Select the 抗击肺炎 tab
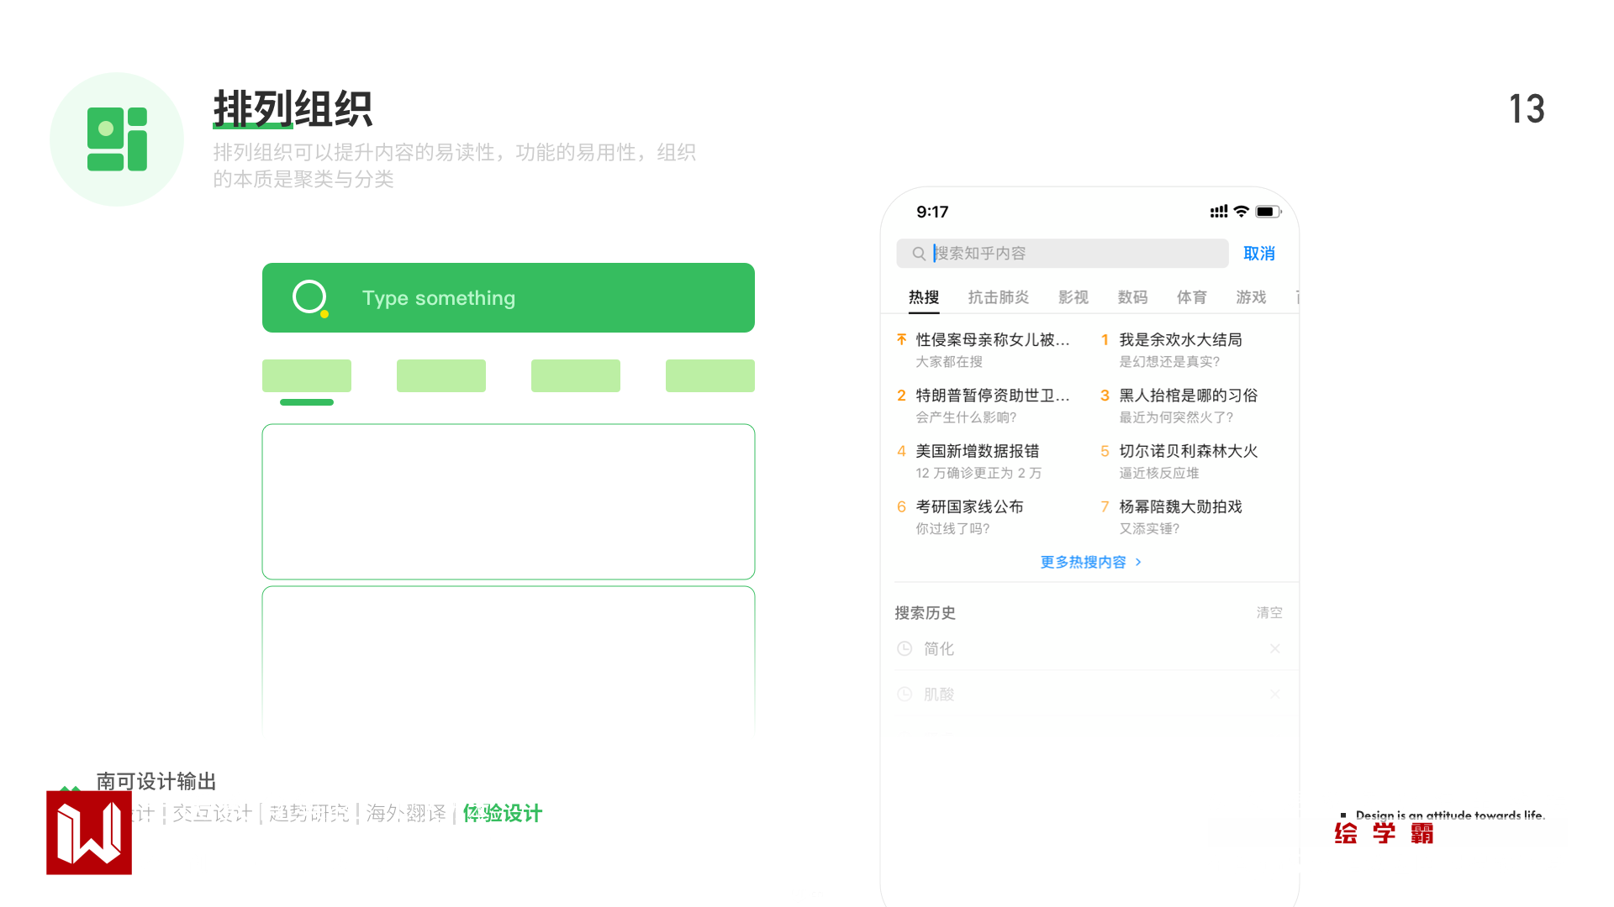The width and height of the screenshot is (1614, 907). click(998, 297)
